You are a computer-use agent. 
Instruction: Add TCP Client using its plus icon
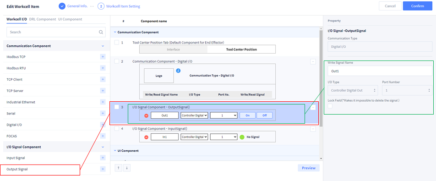coord(103,80)
